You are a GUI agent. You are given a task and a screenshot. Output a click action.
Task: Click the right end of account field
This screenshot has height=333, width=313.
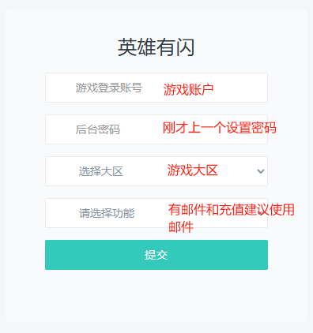click(253, 88)
